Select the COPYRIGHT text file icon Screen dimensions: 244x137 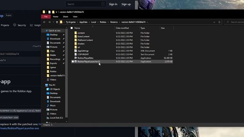tap(75, 54)
